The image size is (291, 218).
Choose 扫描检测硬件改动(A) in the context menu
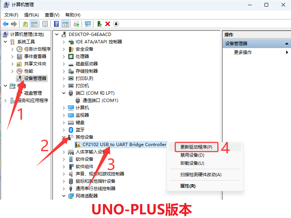coord(201,175)
